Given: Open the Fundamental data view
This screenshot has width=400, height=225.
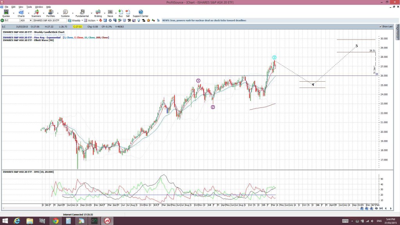Looking at the screenshot, I should pyautogui.click(x=82, y=13).
